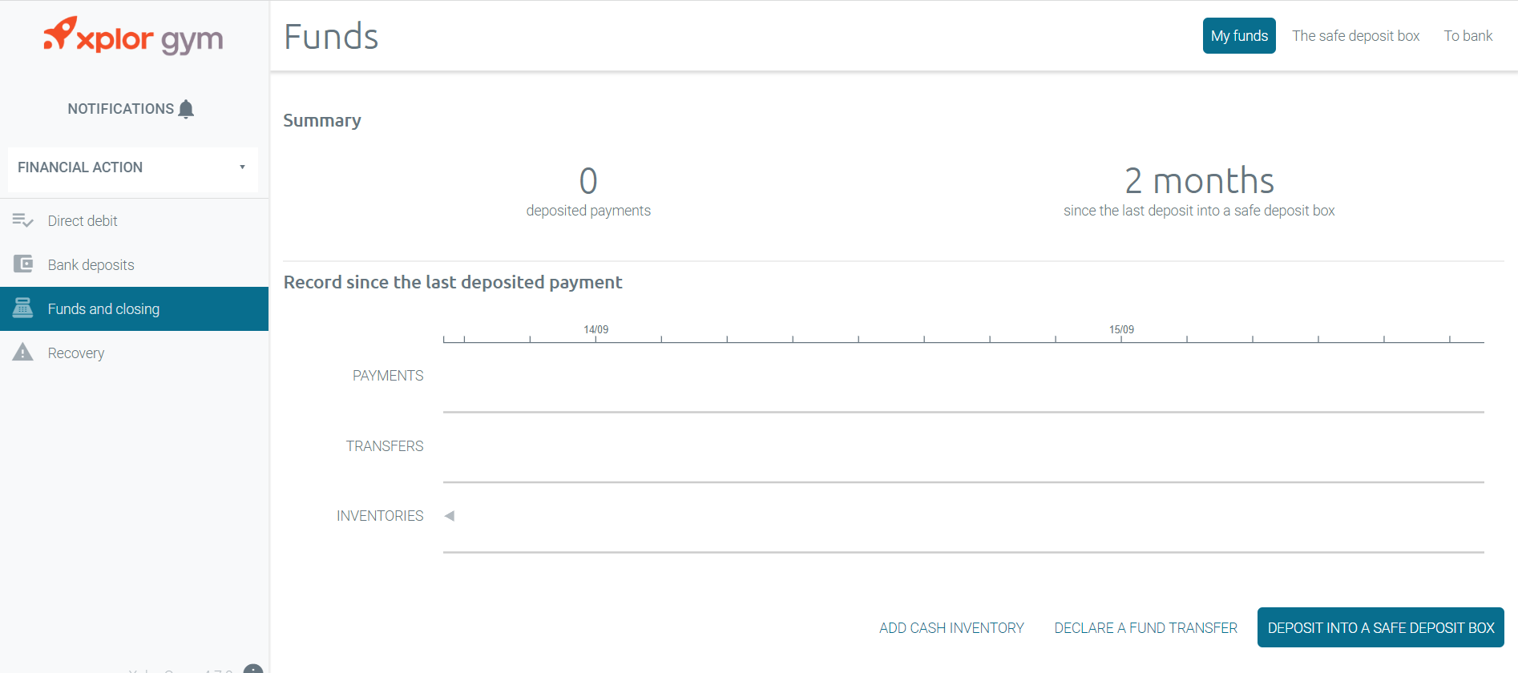Click Add cash inventory
Screen dimensions: 1518x673
click(x=951, y=628)
